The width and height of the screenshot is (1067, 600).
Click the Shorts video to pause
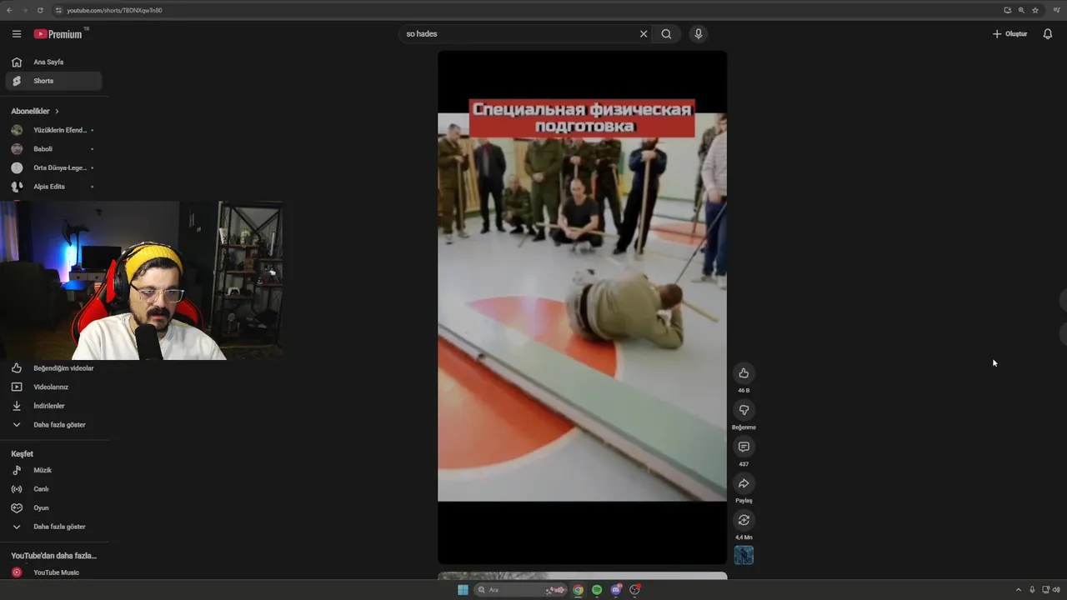point(582,307)
